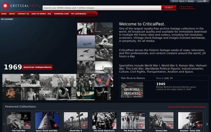This screenshot has width=211, height=132.
Task: Click the Register link
Action: tap(191, 1)
